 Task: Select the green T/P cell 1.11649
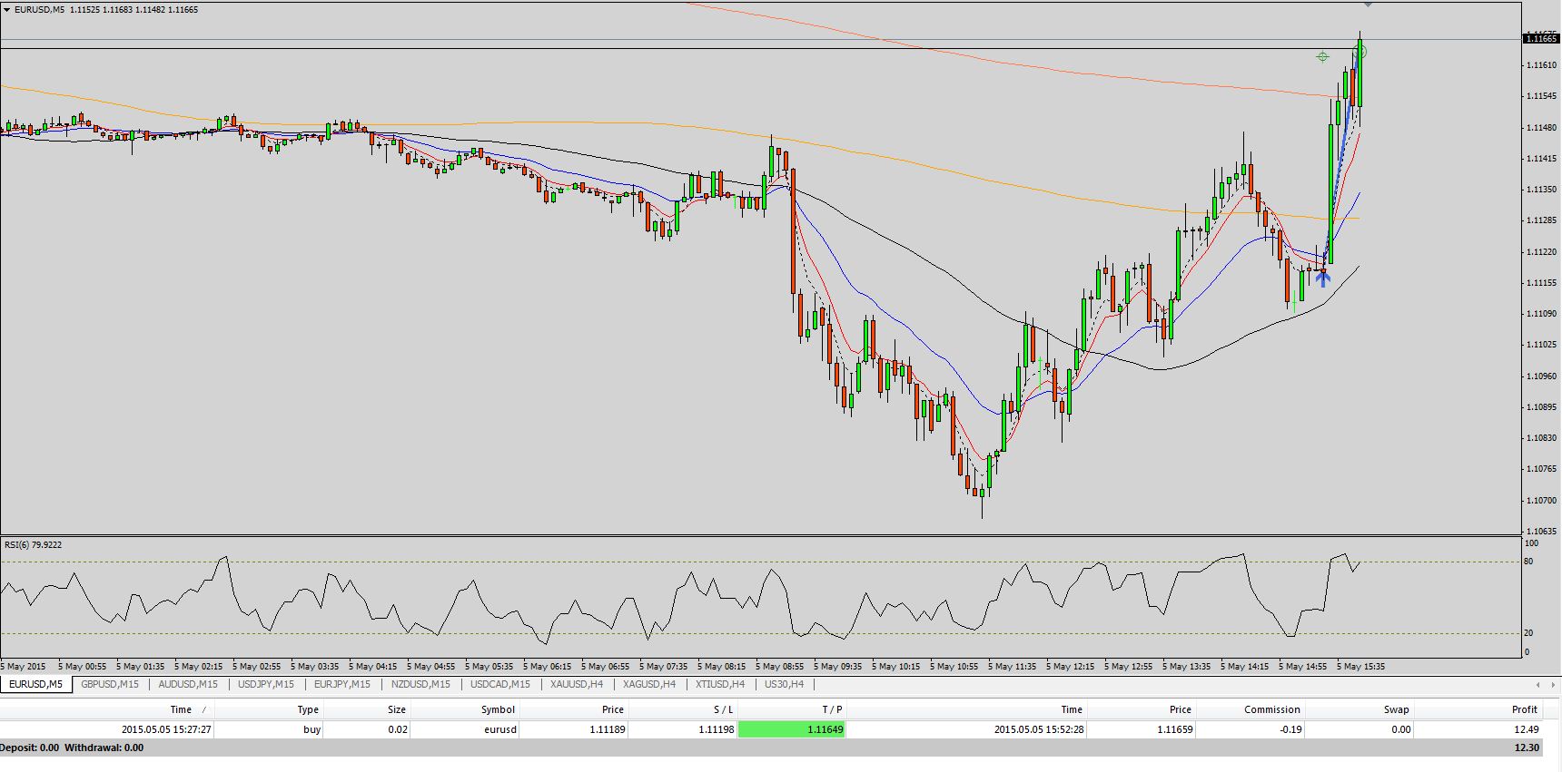point(792,729)
